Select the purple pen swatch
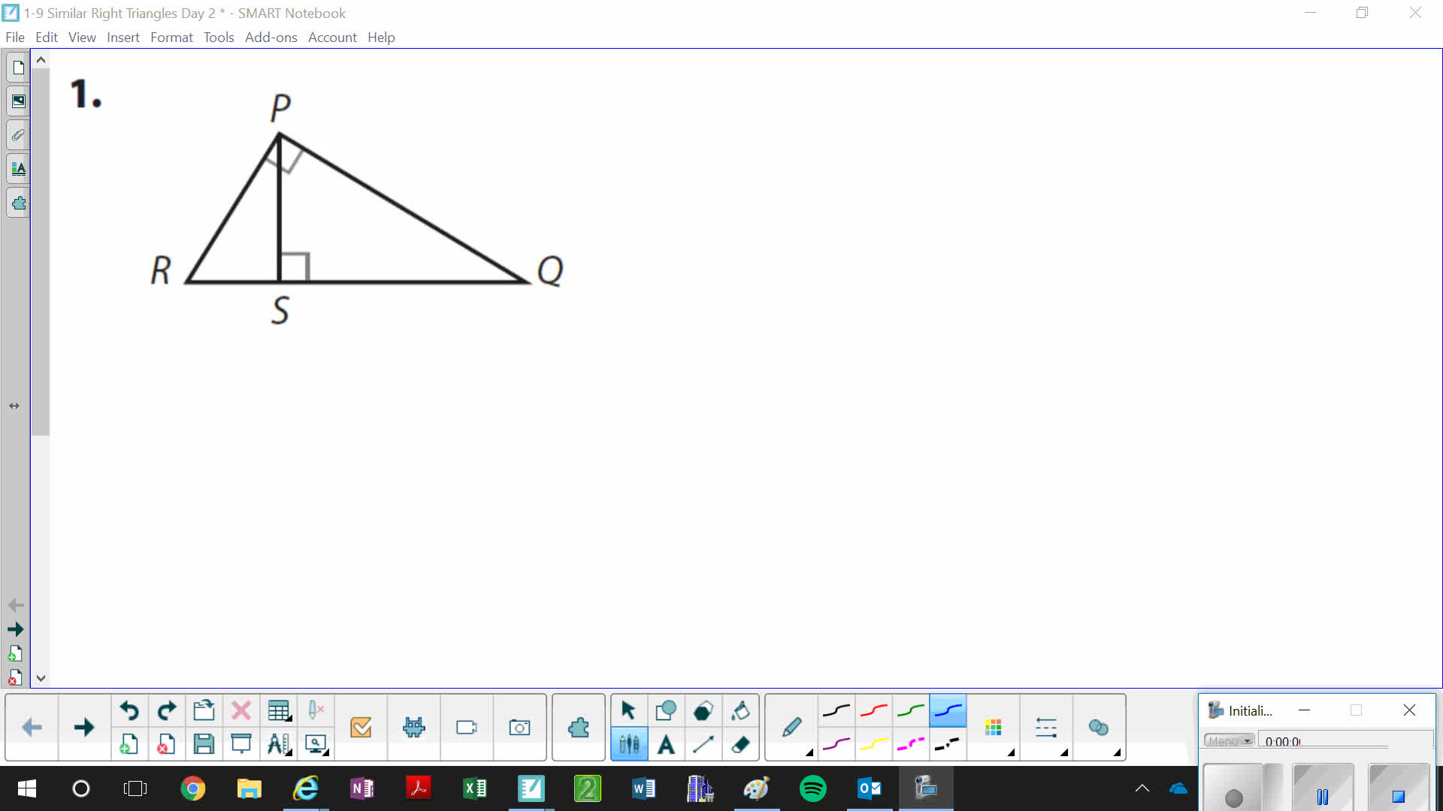 coord(836,744)
